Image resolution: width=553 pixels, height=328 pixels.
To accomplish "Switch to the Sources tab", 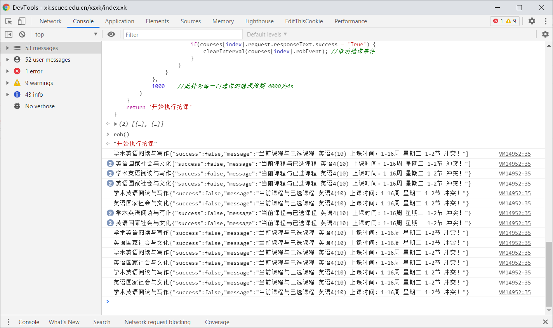I will click(x=191, y=21).
